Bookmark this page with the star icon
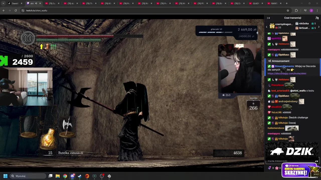The height and width of the screenshot is (180, 321). [288, 10]
